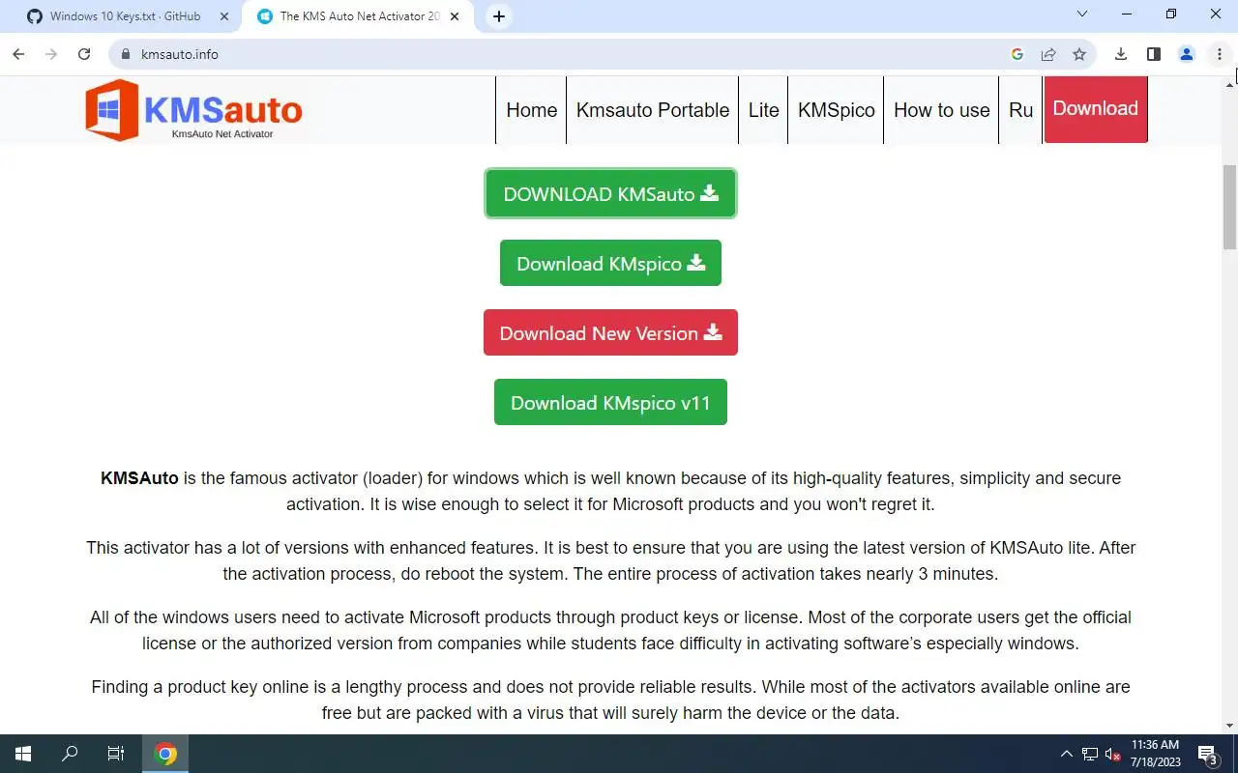This screenshot has height=773, width=1238.
Task: Open KMSpico menu item
Action: [x=837, y=110]
